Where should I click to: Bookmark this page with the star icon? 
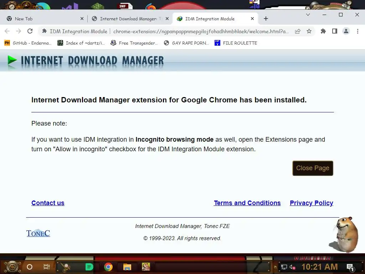(x=309, y=31)
